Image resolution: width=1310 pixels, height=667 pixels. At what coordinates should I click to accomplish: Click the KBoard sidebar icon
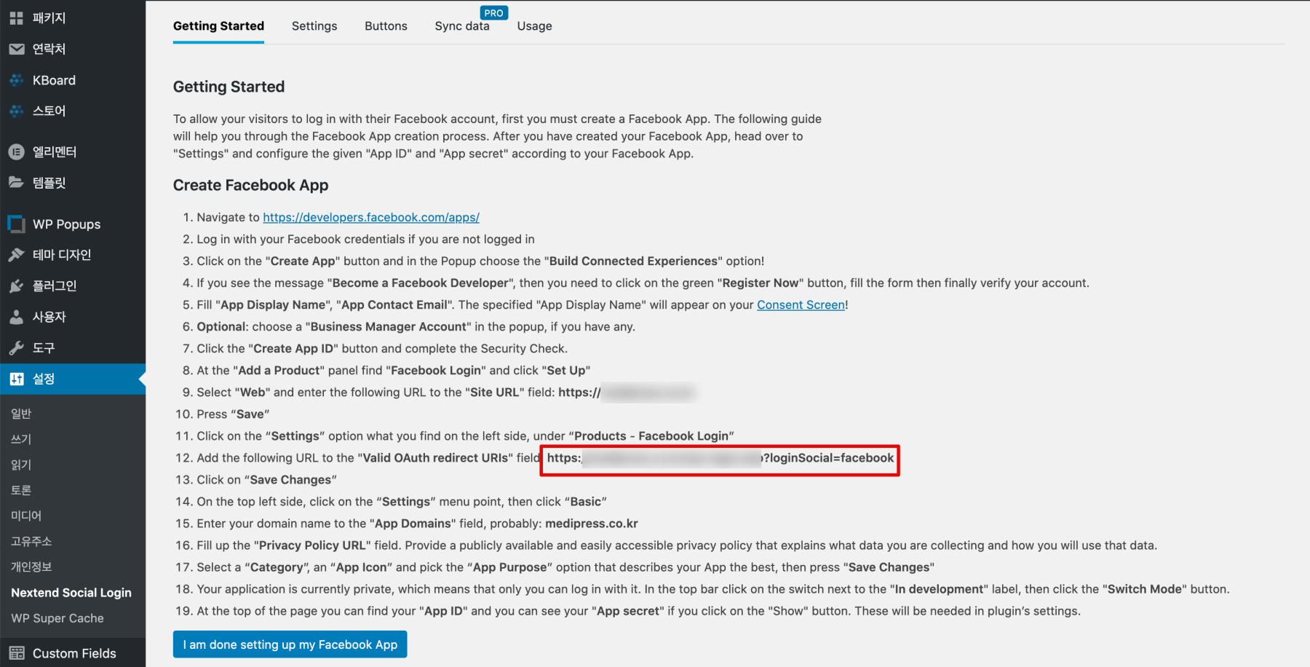coord(16,80)
